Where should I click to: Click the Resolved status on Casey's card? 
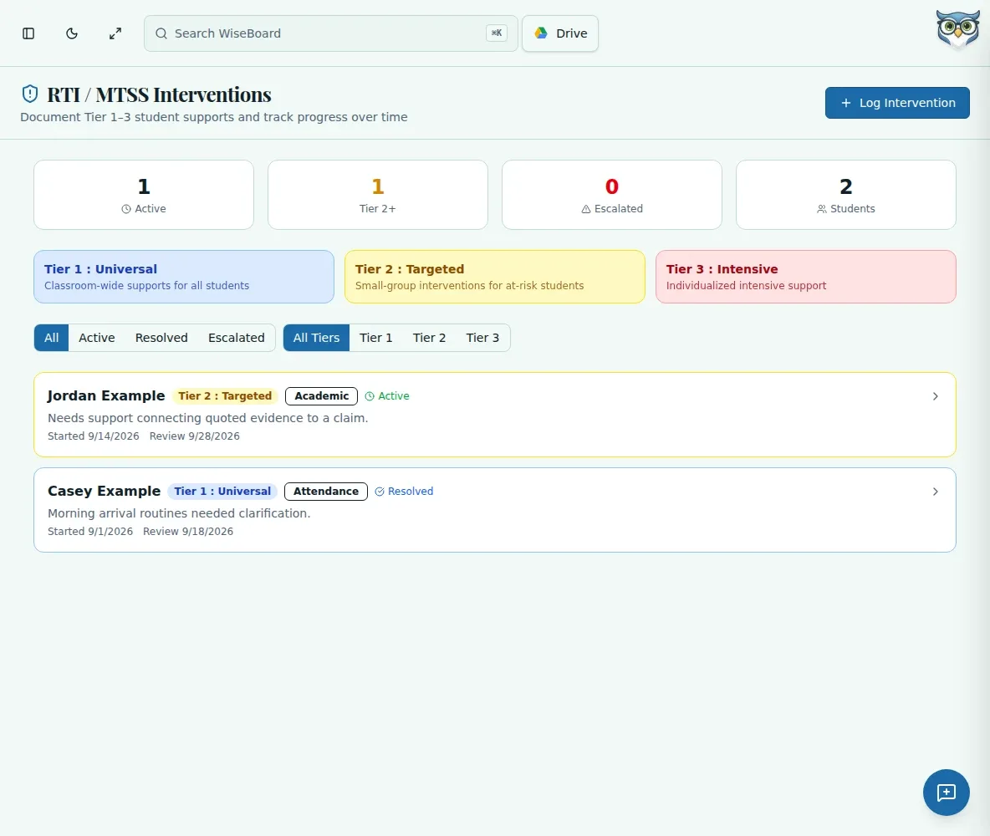(404, 492)
